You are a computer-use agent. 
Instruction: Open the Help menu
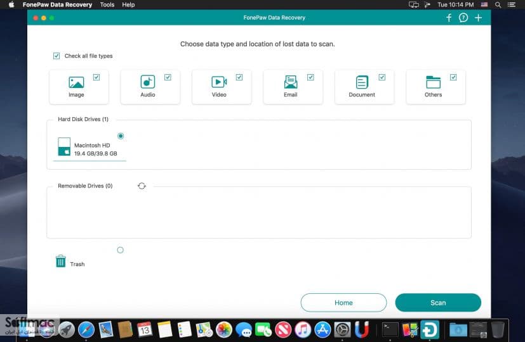click(x=128, y=4)
